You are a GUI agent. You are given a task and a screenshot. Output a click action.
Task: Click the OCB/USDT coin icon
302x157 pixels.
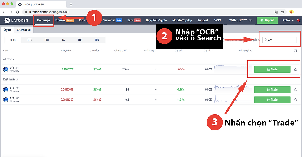(6, 69)
